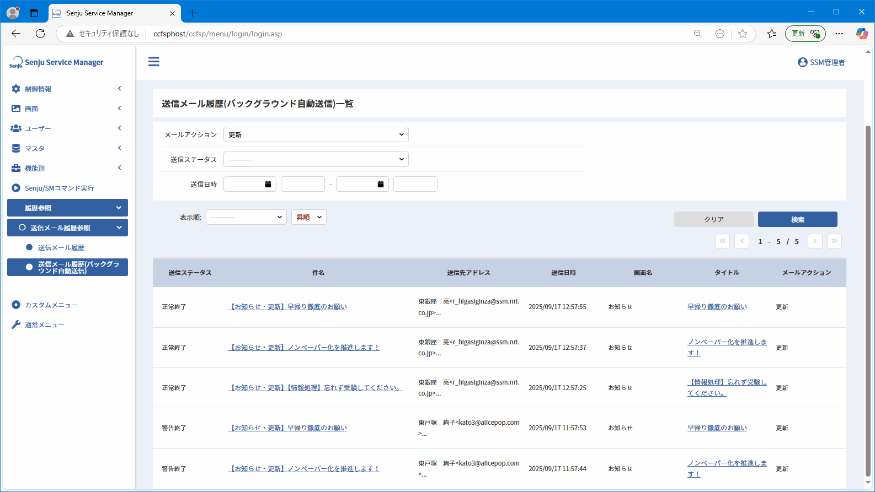Image resolution: width=875 pixels, height=492 pixels.
Task: Open the メールアクション dropdown showing 更新
Action: click(316, 134)
